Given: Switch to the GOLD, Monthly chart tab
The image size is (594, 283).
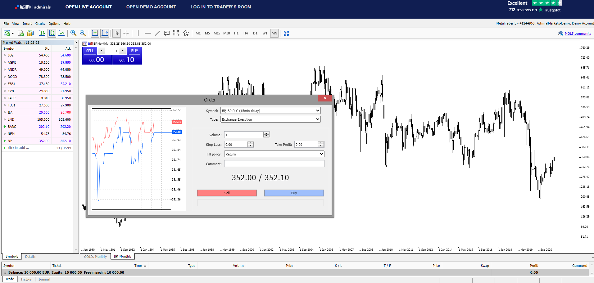Looking at the screenshot, I should pyautogui.click(x=95, y=257).
